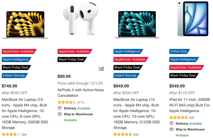Click the Online Only badge on iPad Air
This screenshot has width=213, height=138.
pos(178,52)
